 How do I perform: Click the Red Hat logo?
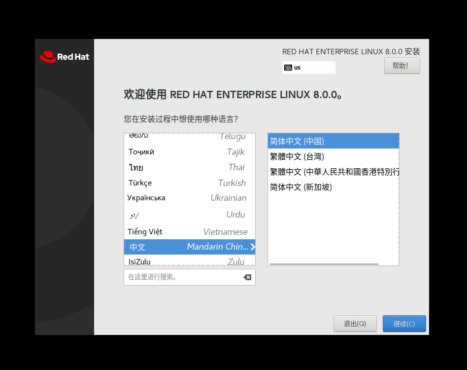65,57
